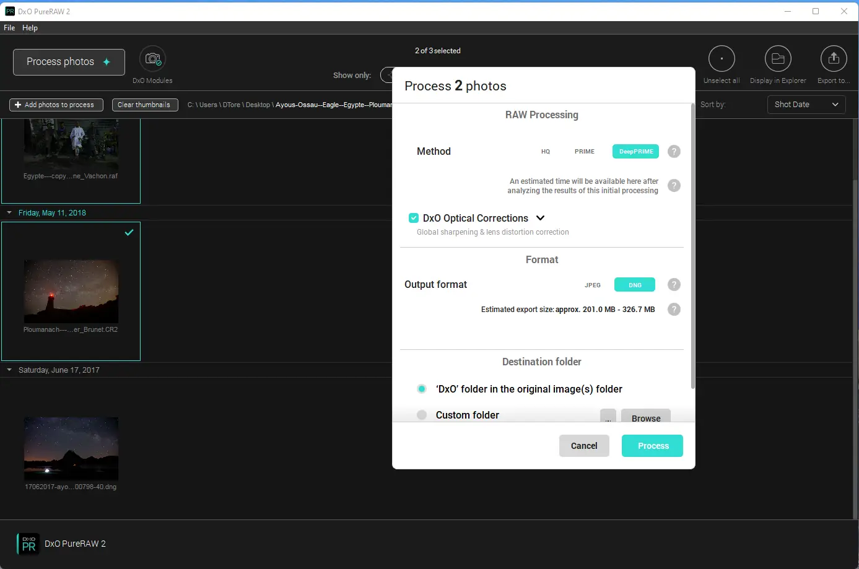
Task: Choose DNG output format
Action: point(635,285)
